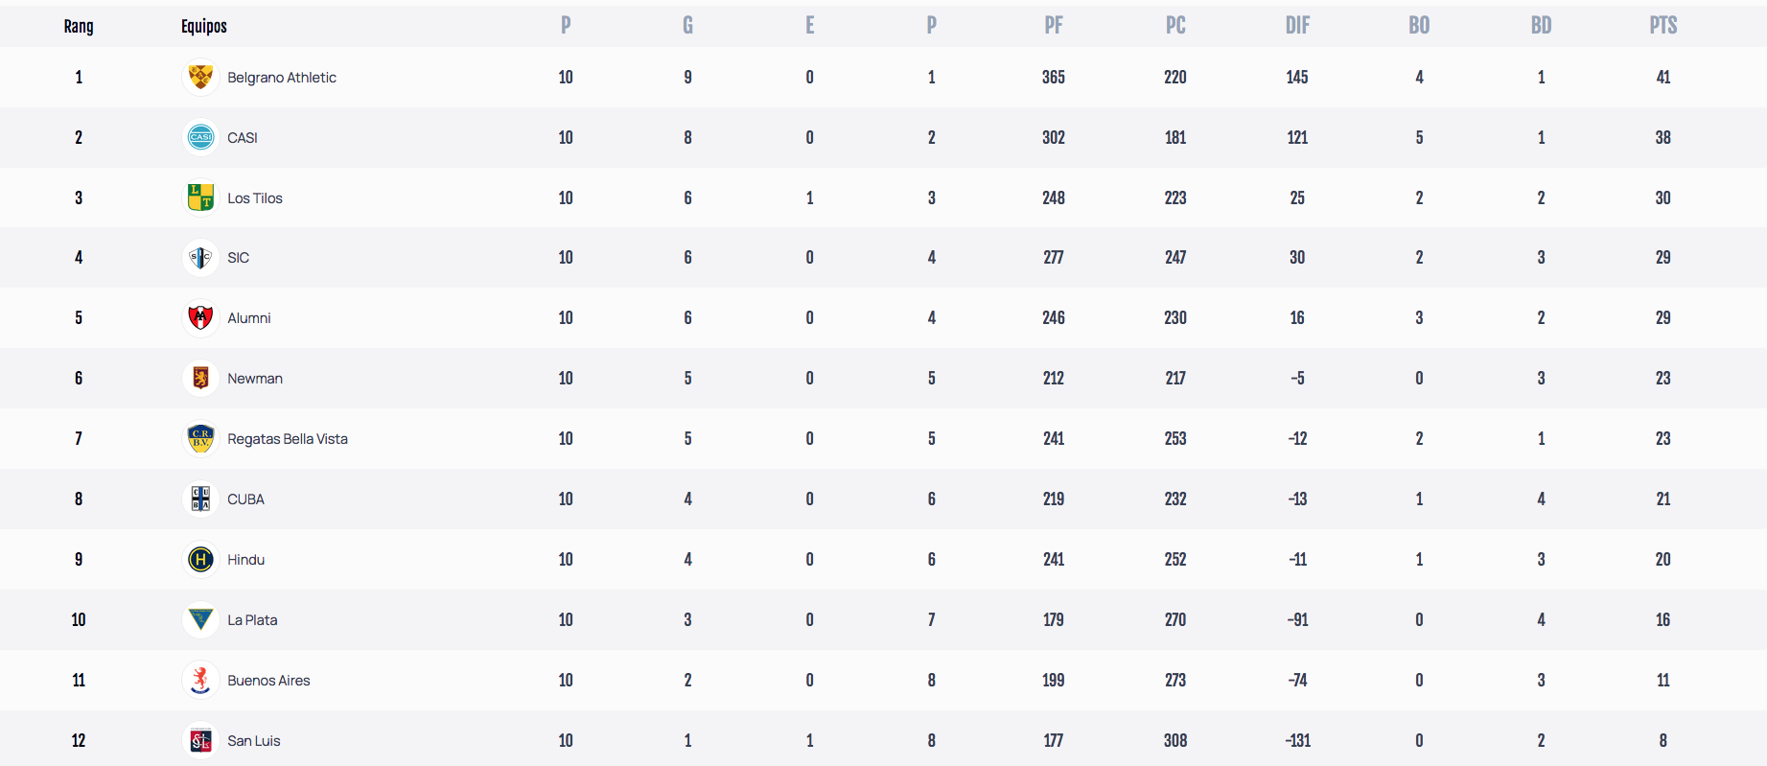The image size is (1767, 766).
Task: Select the PTS column header
Action: [x=1663, y=26]
